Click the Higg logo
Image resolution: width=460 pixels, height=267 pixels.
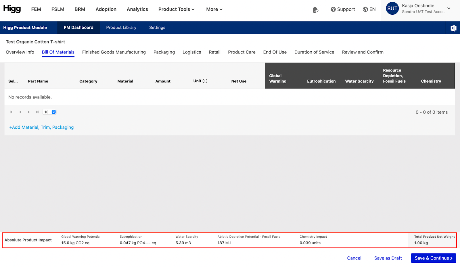pyautogui.click(x=12, y=9)
